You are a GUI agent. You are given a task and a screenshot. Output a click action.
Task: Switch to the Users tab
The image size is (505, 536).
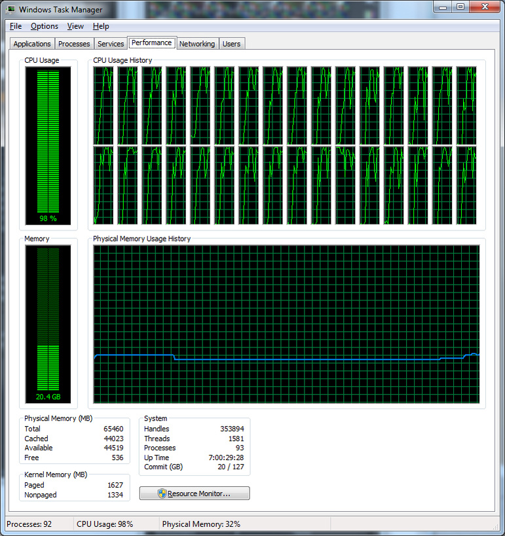[231, 44]
